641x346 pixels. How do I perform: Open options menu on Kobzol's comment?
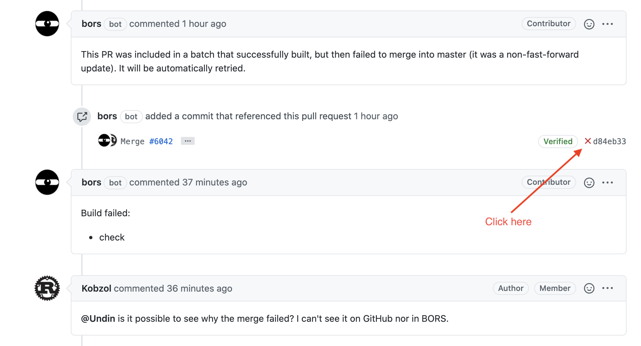[x=608, y=288]
